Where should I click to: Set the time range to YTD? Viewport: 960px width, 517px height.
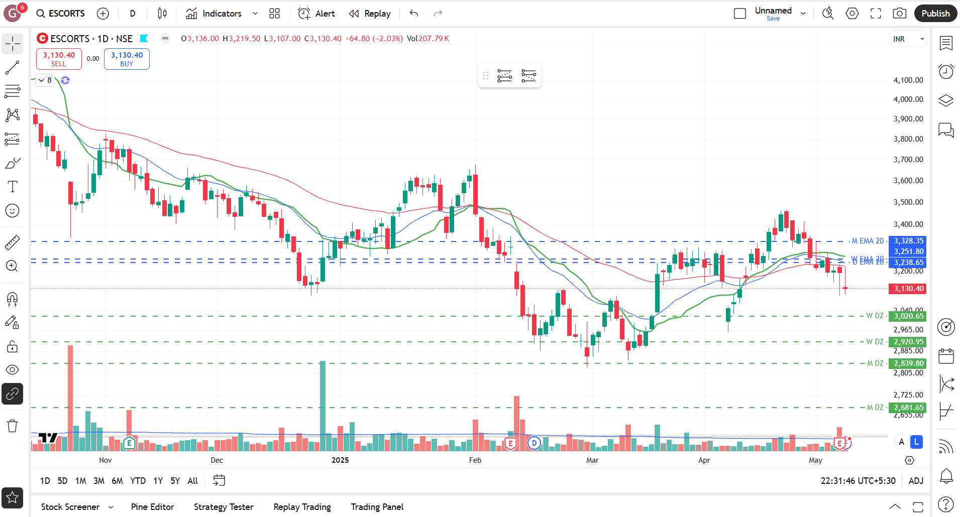138,481
